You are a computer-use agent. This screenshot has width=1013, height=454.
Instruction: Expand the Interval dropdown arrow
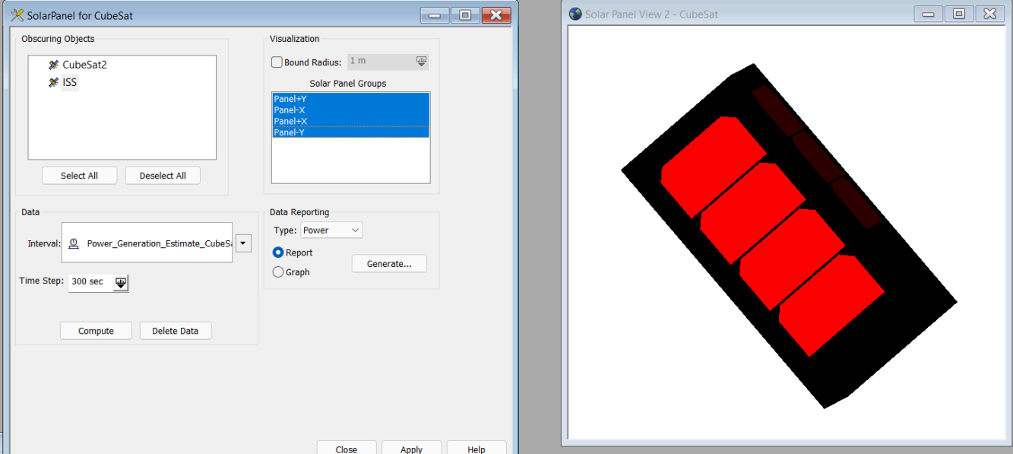[x=243, y=243]
